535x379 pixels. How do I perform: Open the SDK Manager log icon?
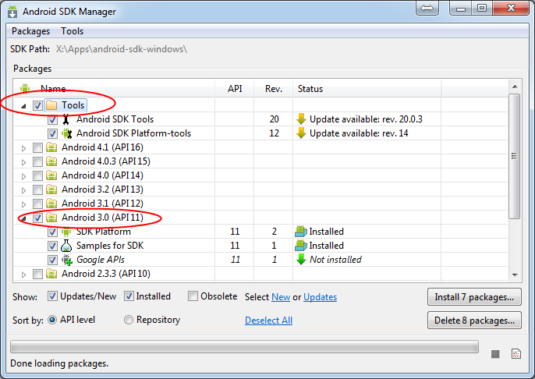pyautogui.click(x=516, y=355)
